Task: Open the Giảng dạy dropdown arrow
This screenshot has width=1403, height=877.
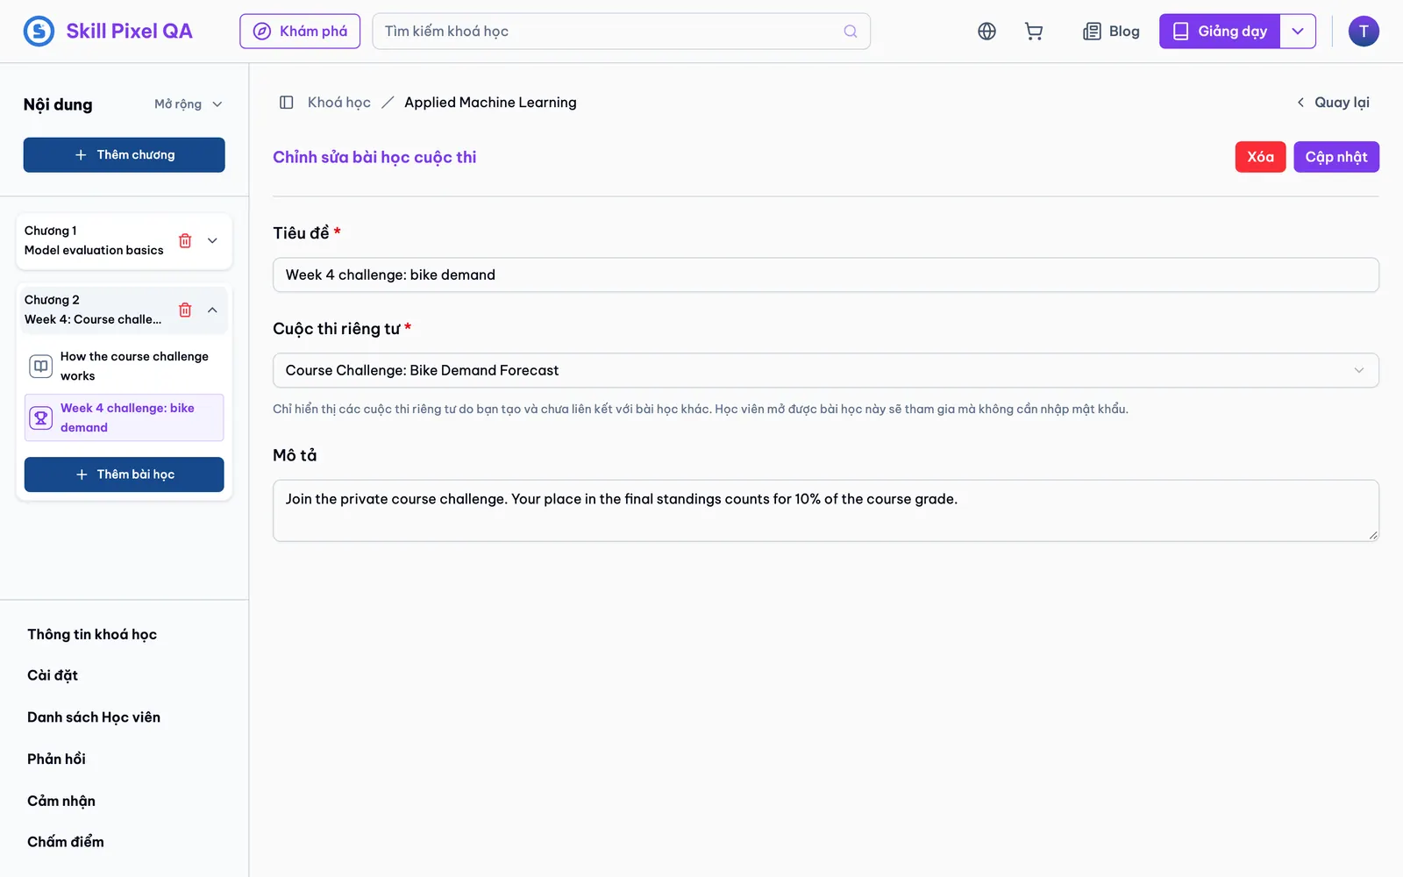Action: point(1298,32)
